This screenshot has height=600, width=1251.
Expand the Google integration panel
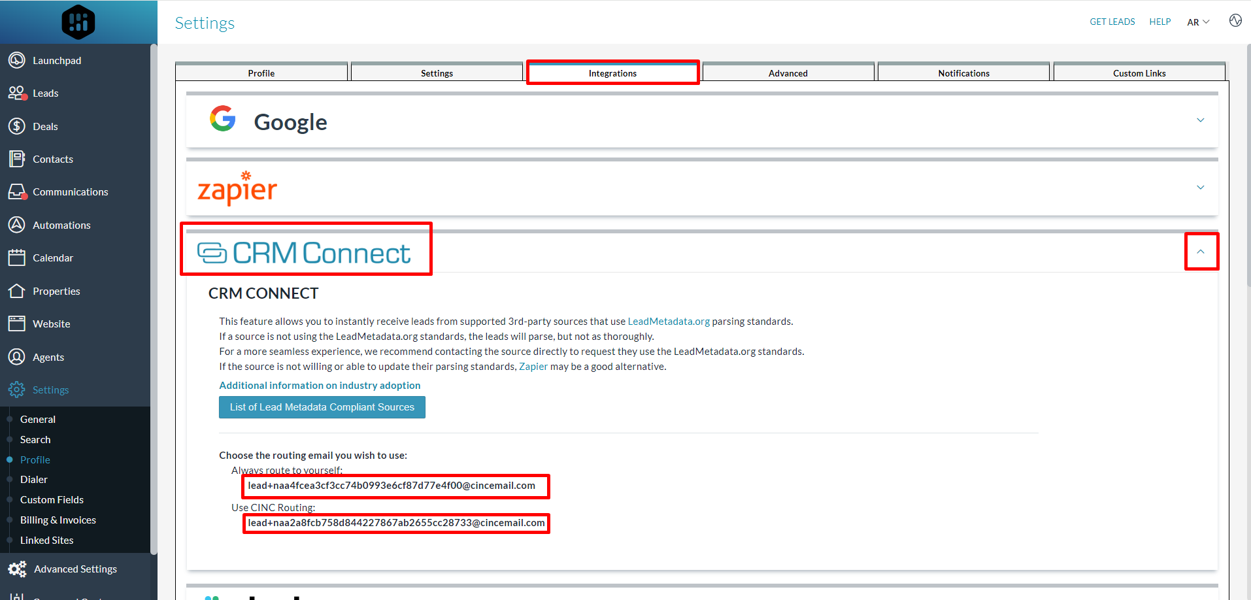coord(1201,120)
